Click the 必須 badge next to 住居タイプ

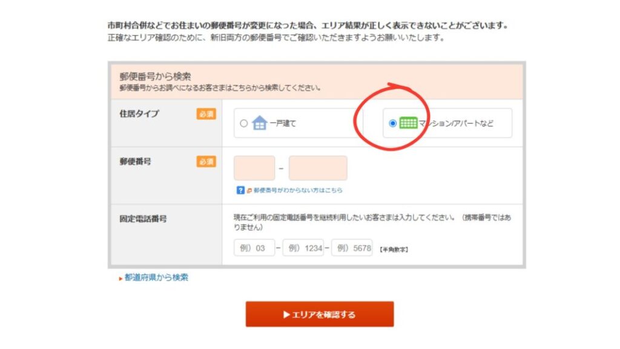pyautogui.click(x=206, y=114)
